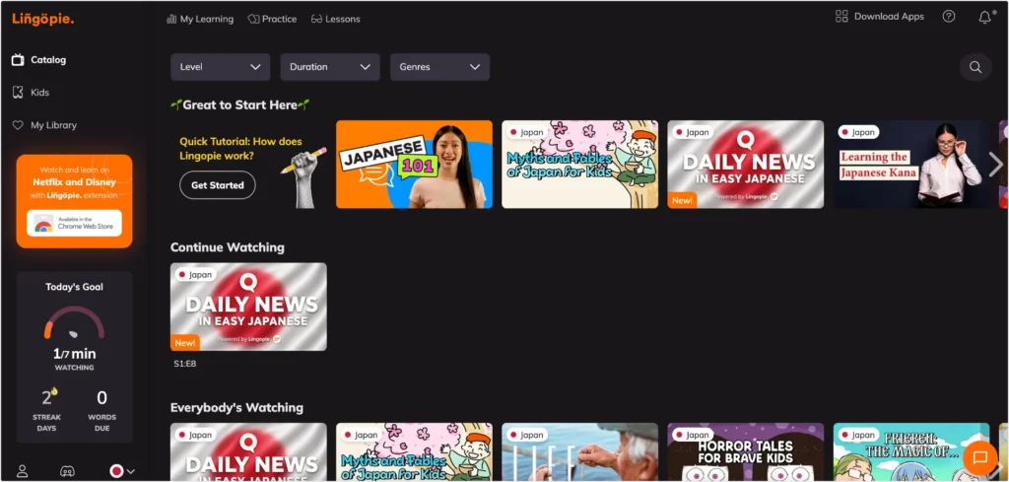Click the Today's Goal progress gauge
Image resolution: width=1009 pixels, height=482 pixels.
click(x=74, y=323)
